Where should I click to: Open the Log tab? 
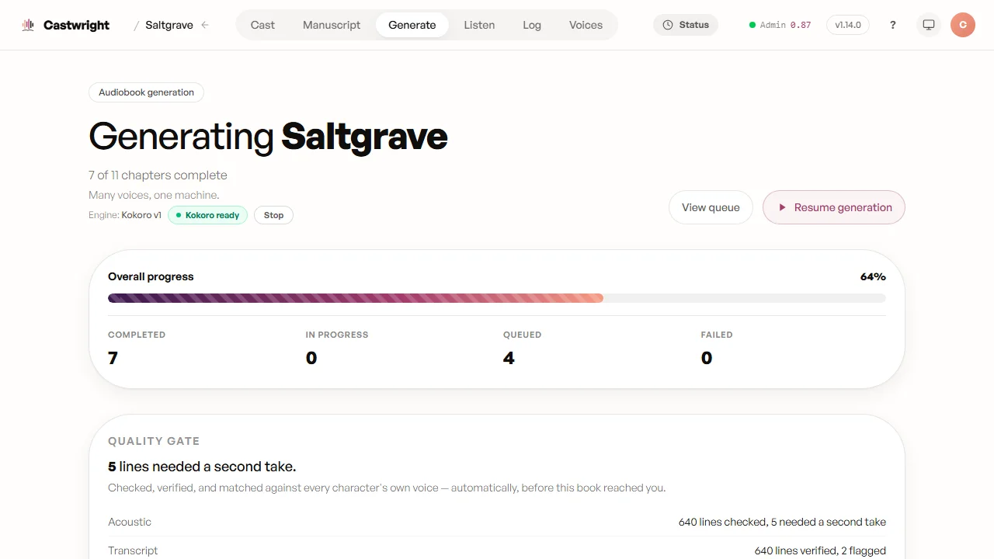click(x=532, y=25)
